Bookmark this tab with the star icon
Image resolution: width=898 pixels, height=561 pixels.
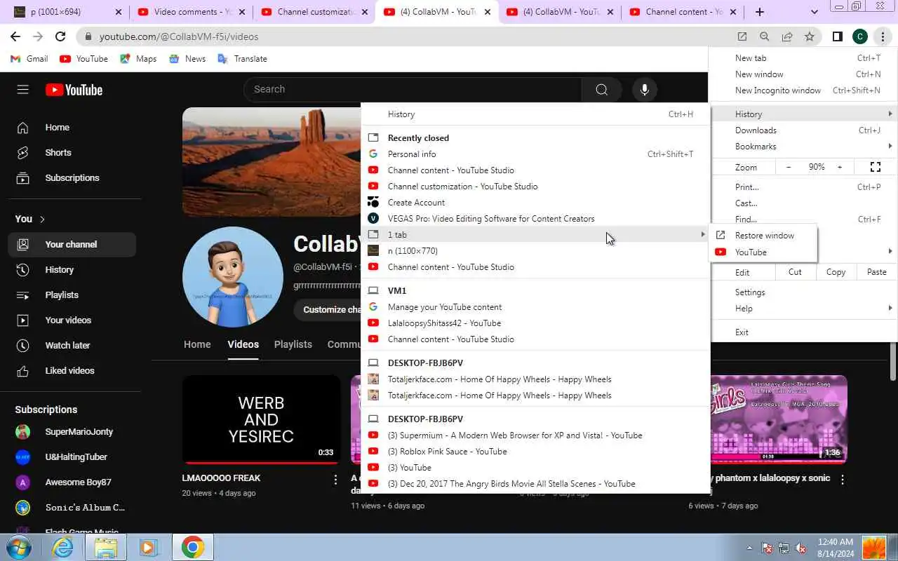pos(809,36)
